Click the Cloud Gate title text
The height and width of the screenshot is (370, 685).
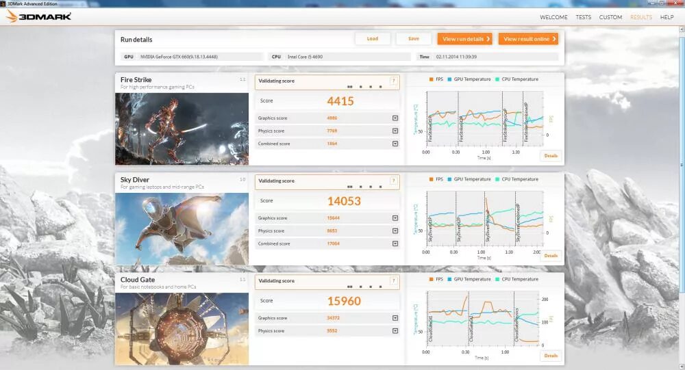138,280
